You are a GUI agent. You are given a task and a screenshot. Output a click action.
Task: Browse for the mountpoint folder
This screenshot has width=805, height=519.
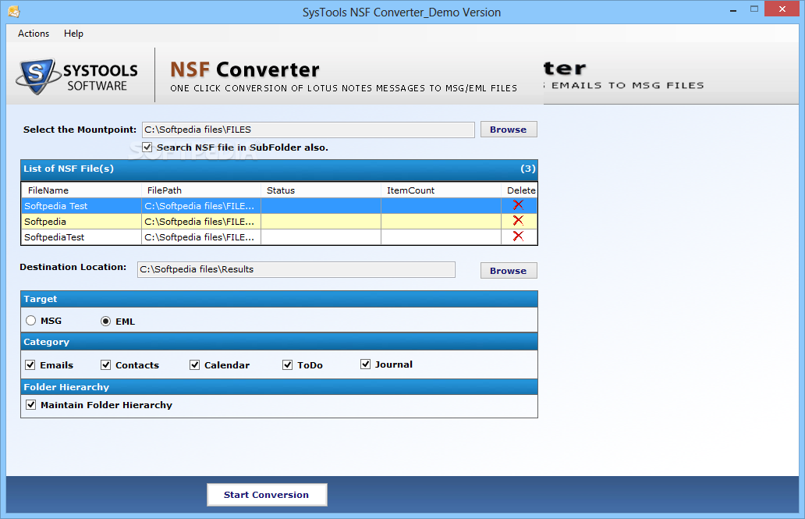(509, 130)
